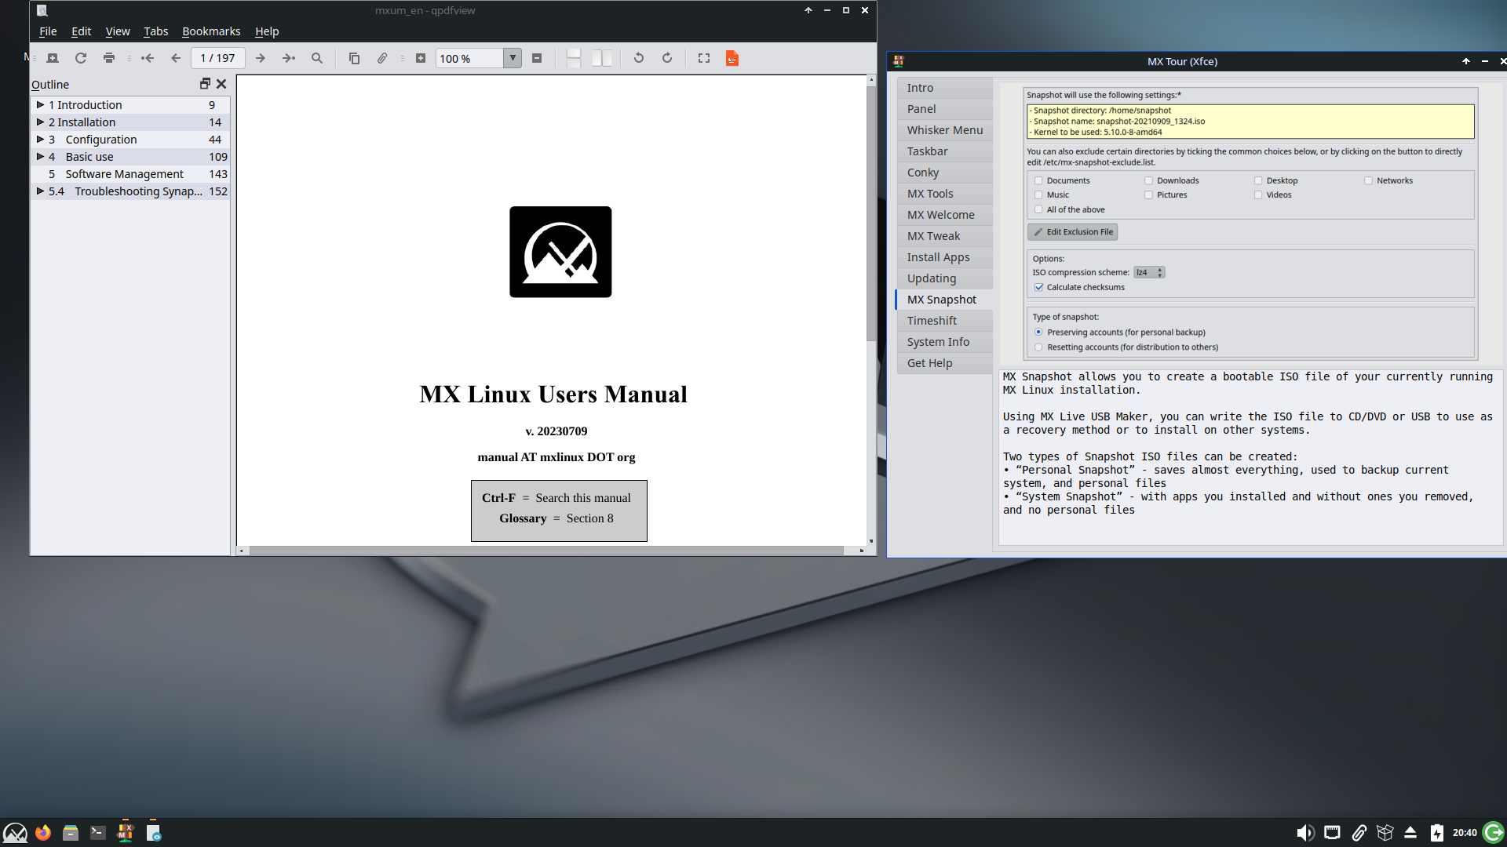The height and width of the screenshot is (847, 1507).
Task: Tick the Music exclusion checkbox
Action: [x=1038, y=194]
